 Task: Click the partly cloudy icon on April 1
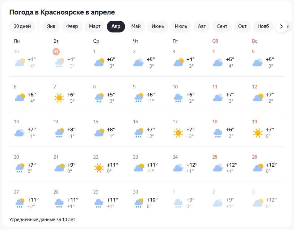(99, 62)
